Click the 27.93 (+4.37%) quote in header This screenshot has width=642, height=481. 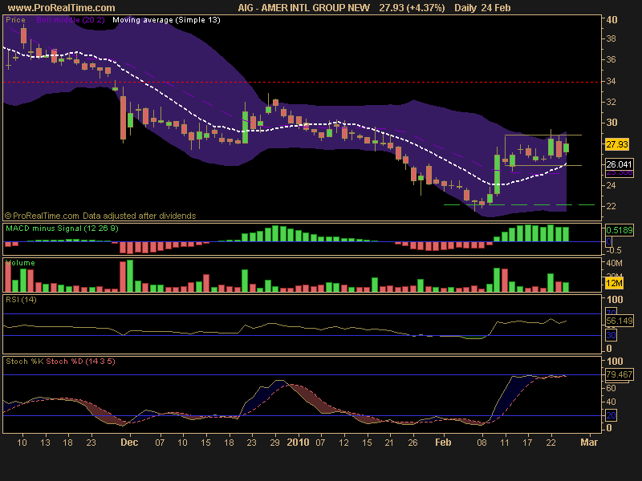pyautogui.click(x=412, y=8)
